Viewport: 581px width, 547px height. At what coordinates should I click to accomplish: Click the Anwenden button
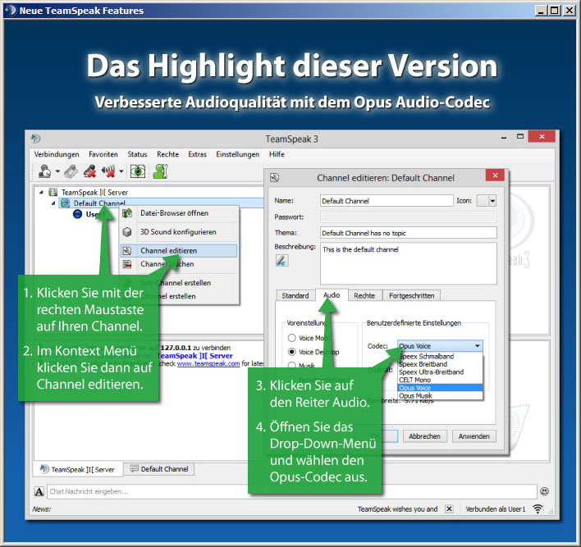474,436
